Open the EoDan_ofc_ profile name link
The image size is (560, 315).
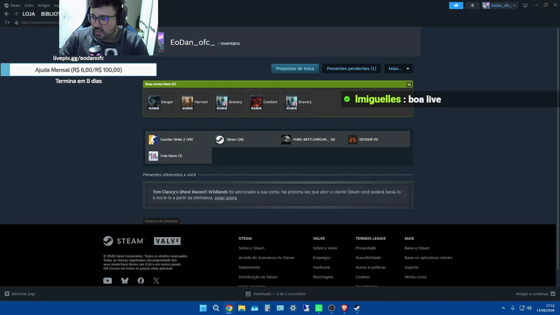192,42
